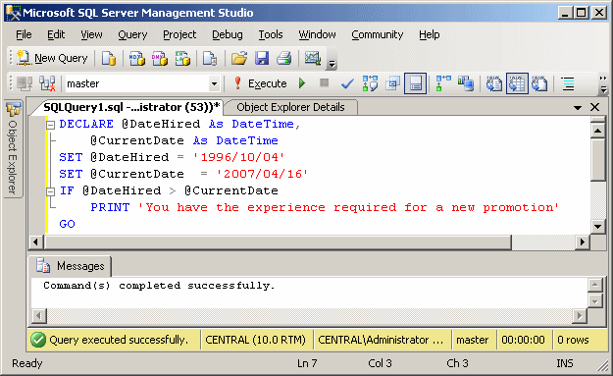Open the Community menu
The width and height of the screenshot is (613, 376).
tap(377, 34)
